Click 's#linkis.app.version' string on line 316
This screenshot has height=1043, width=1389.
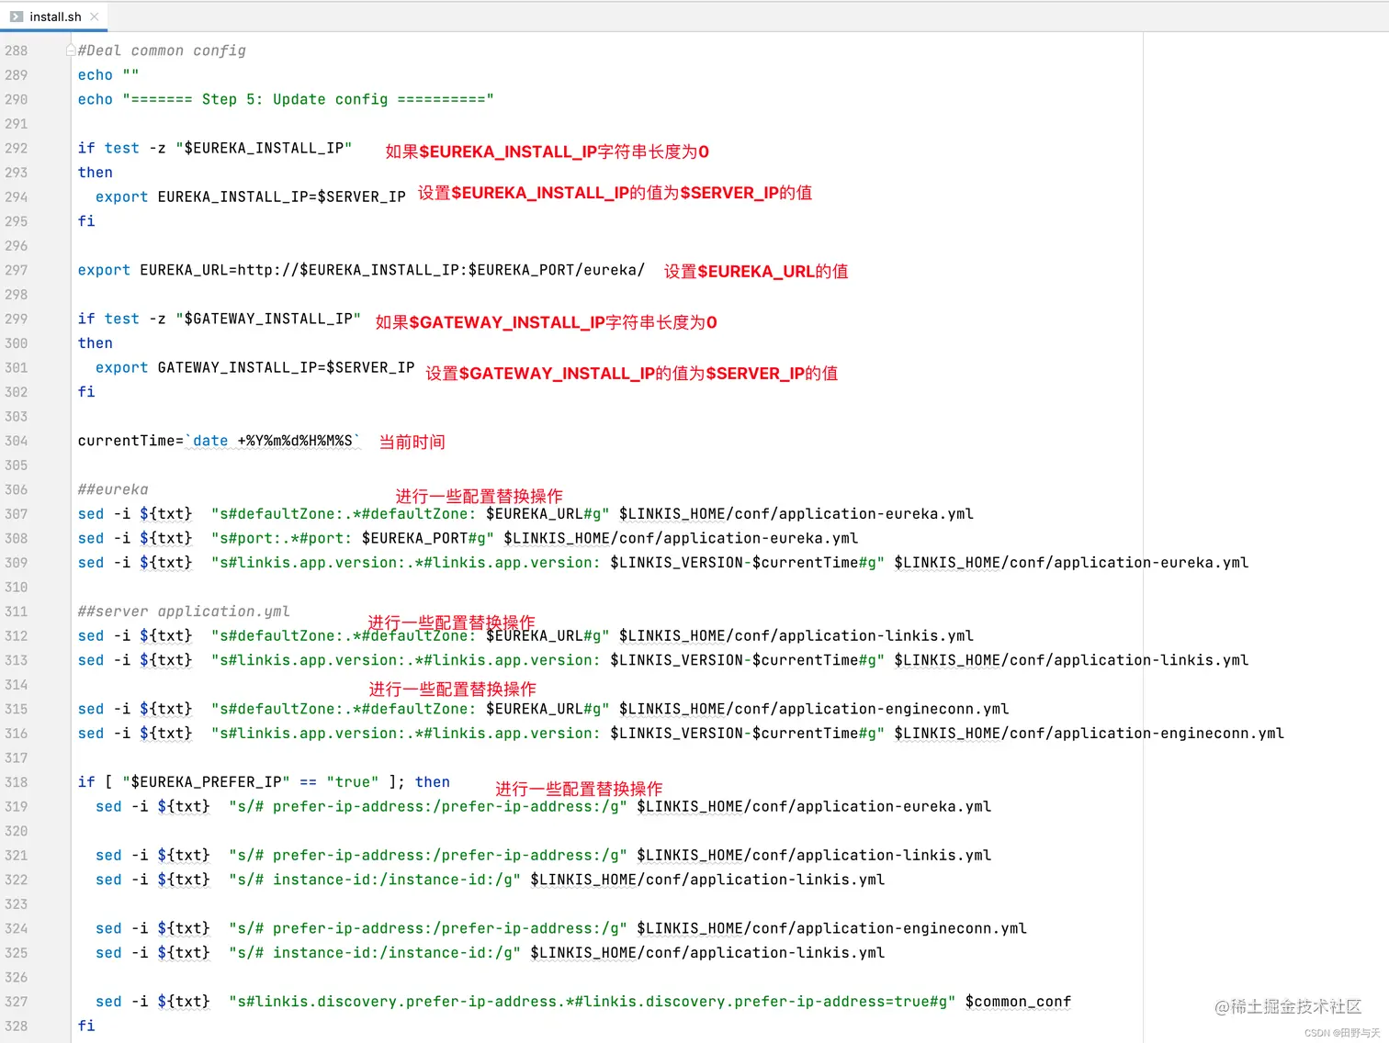pyautogui.click(x=548, y=734)
